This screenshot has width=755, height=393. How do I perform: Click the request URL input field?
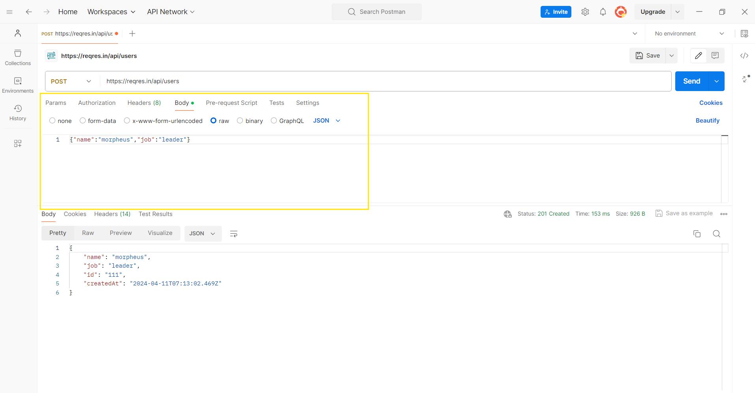pos(386,81)
